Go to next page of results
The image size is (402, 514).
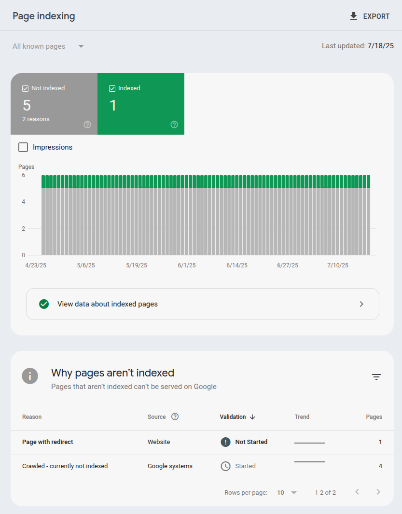tap(378, 492)
